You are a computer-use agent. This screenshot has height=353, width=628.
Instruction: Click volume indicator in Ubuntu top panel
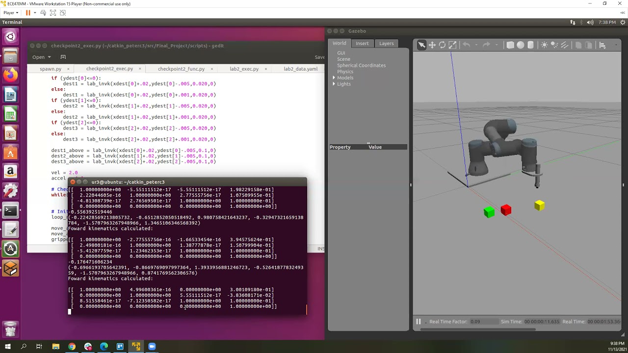click(590, 22)
